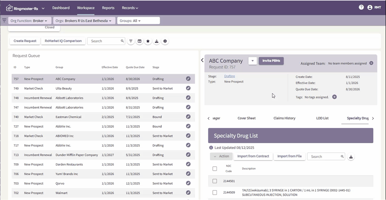Image resolution: width=386 pixels, height=200 pixels.
Task: Switch to the Cover Sheet tab
Action: (246, 118)
